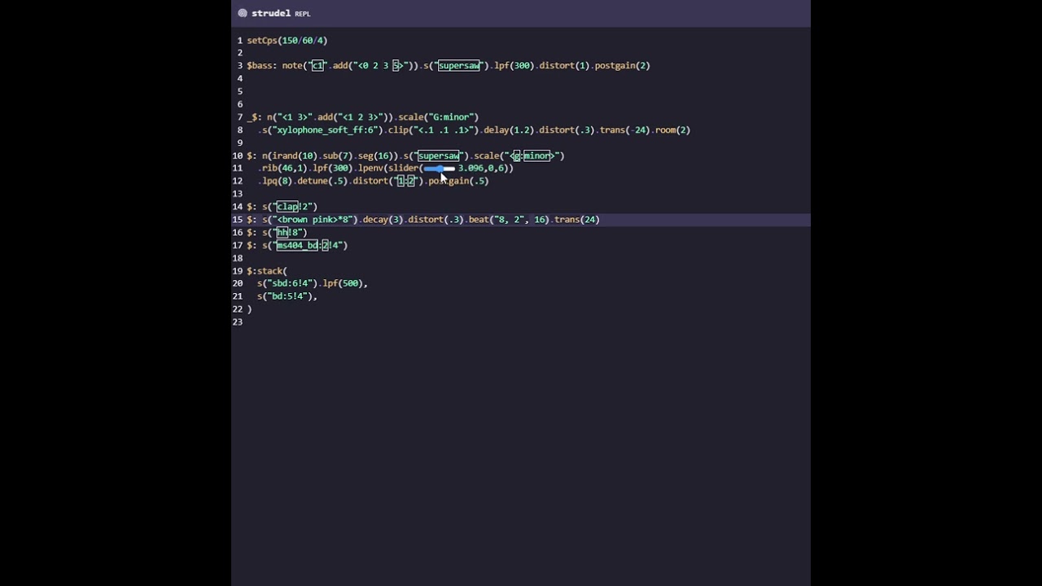This screenshot has width=1042, height=586.
Task: Click ".delay(1.2)" on line 8
Action: click(x=506, y=130)
